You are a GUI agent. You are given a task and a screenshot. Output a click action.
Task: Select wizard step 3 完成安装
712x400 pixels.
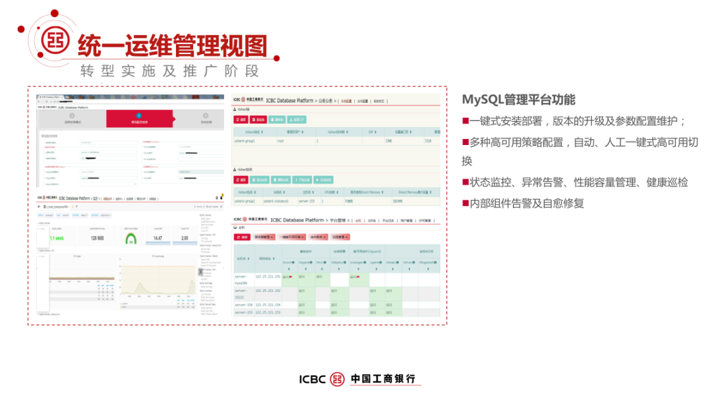(205, 119)
